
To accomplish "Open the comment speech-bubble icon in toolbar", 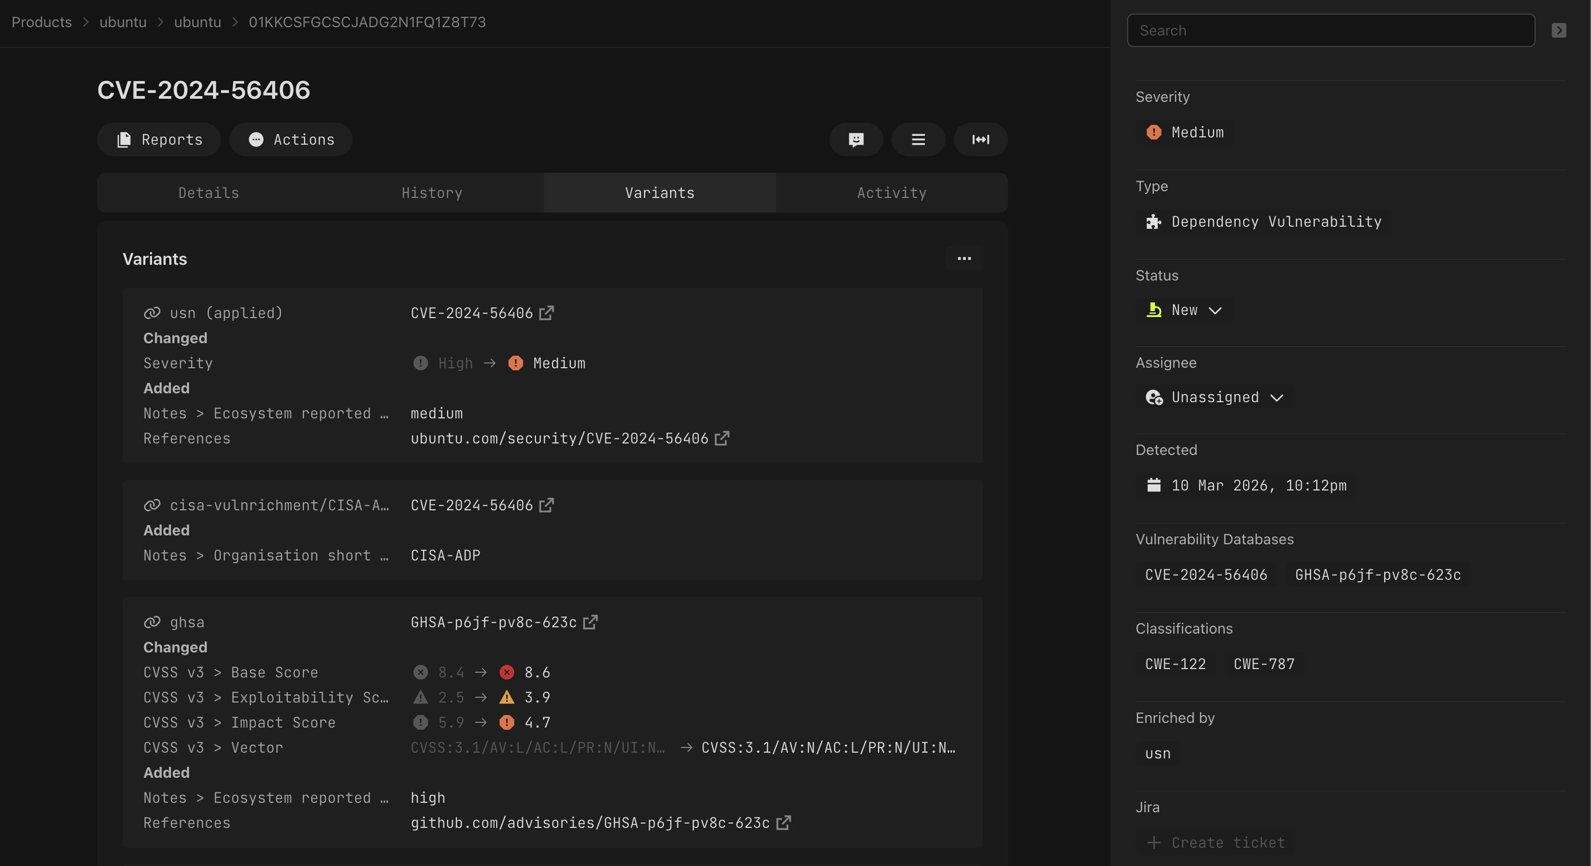I will 856,139.
